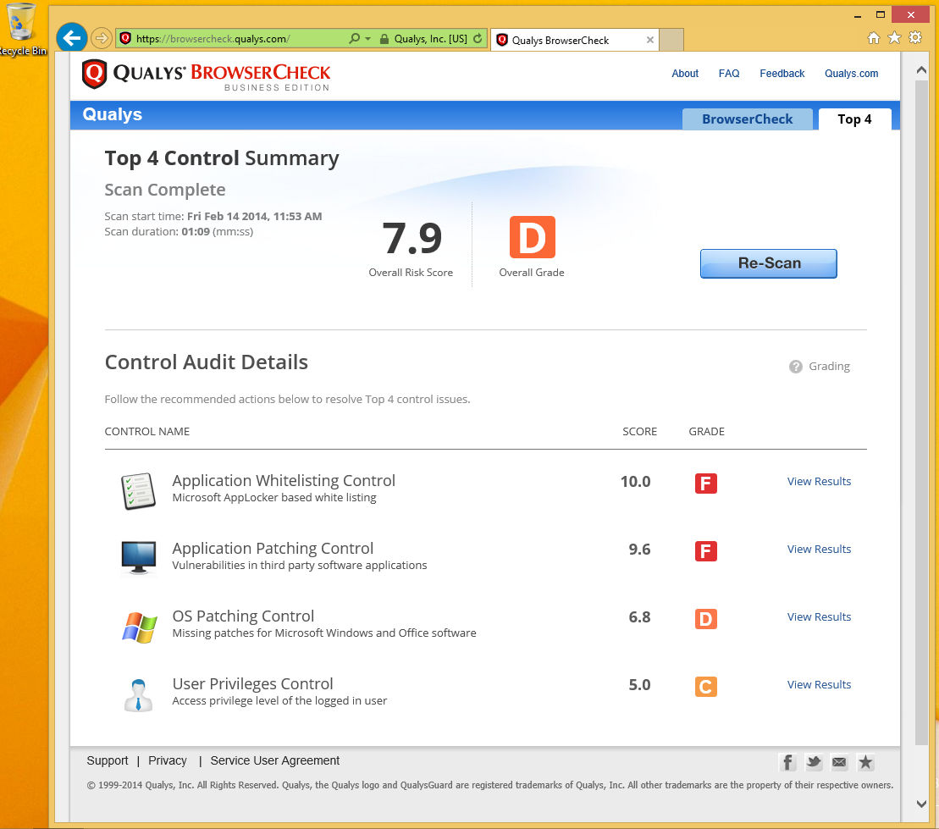Viewport: 939px width, 829px height.
Task: Click the security padlock icon
Action: [x=384, y=39]
